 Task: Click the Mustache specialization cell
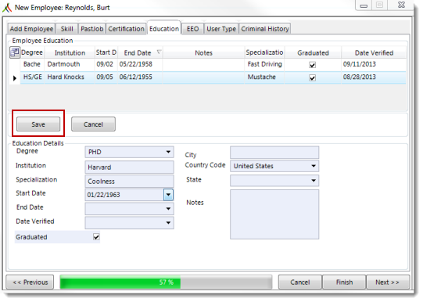tap(264, 77)
